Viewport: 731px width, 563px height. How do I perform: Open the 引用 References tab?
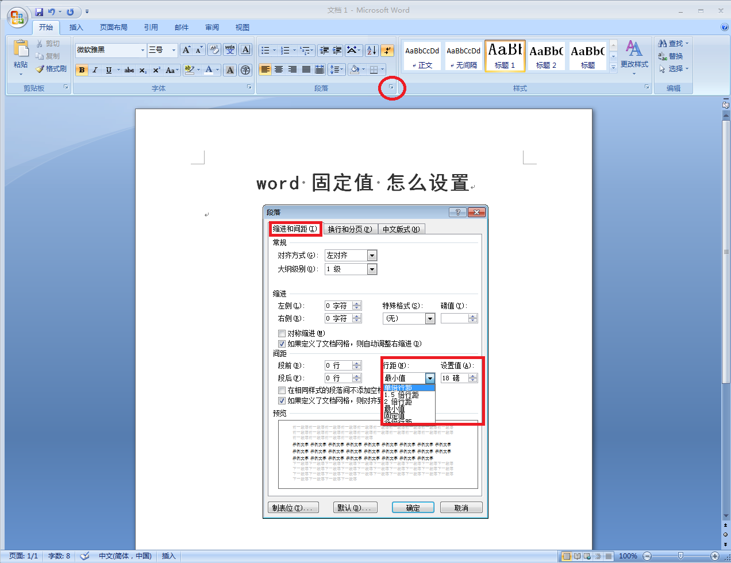click(151, 27)
